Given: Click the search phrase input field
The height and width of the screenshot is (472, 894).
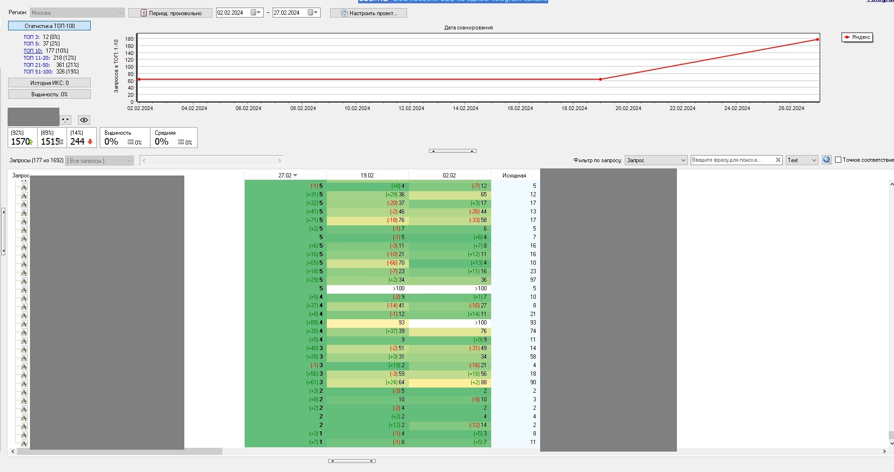Looking at the screenshot, I should [x=732, y=160].
